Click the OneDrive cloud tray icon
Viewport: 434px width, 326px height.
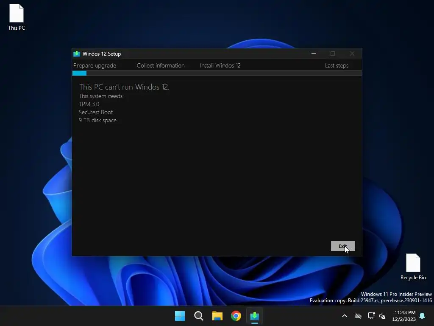tap(358, 316)
